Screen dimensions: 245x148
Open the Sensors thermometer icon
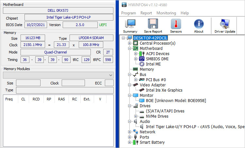pyautogui.click(x=176, y=24)
